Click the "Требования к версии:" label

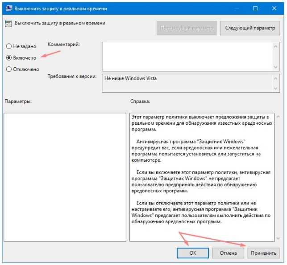[72, 76]
